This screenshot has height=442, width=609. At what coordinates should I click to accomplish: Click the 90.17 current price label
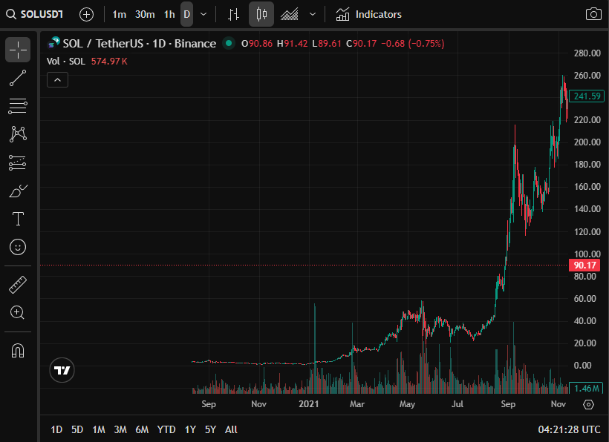(x=584, y=265)
